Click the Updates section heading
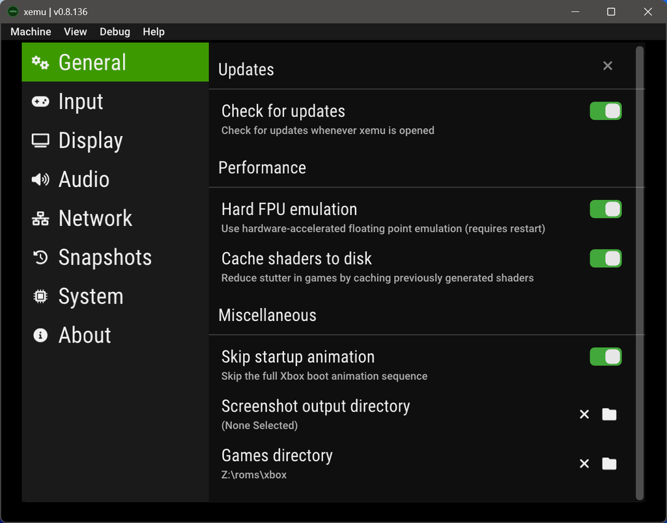This screenshot has width=667, height=523. coord(246,70)
